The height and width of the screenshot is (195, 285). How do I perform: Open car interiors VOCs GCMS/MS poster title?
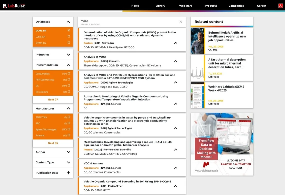pos(130,35)
